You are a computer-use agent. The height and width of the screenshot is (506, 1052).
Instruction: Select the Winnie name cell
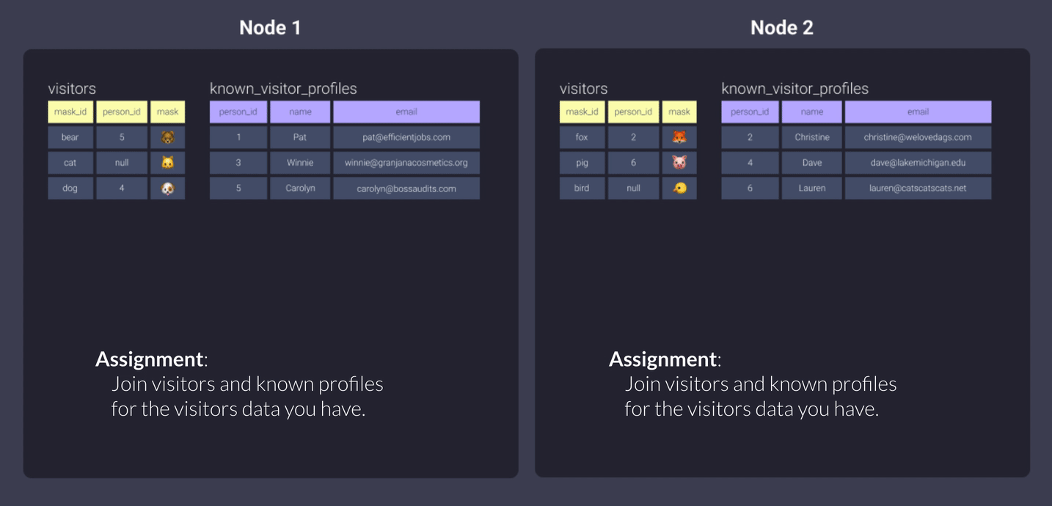[x=300, y=163]
